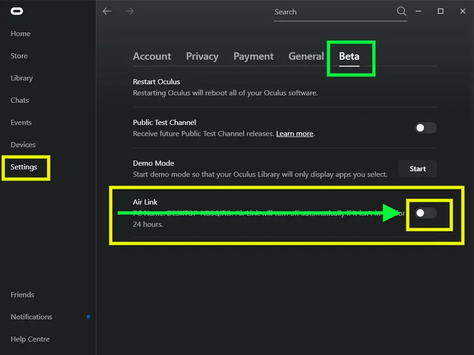Switch to the General tab
This screenshot has height=355, width=474.
click(x=306, y=56)
